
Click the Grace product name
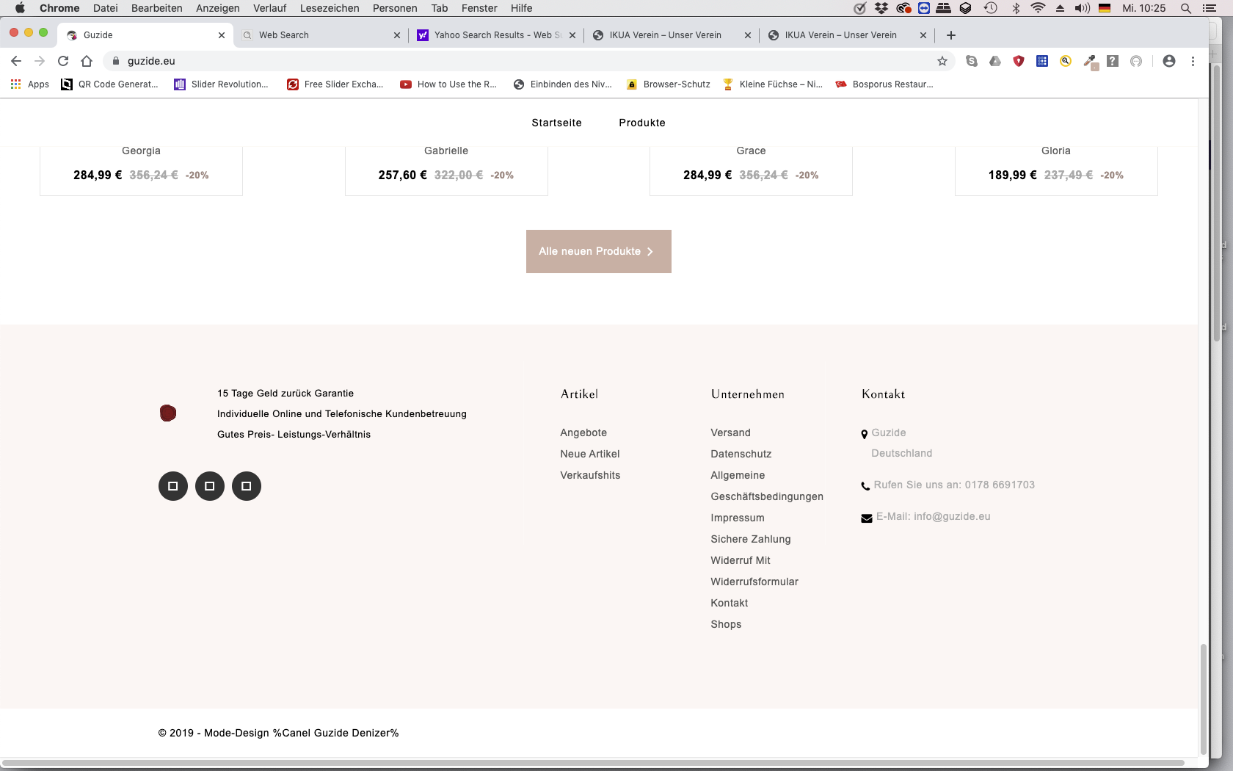[751, 151]
